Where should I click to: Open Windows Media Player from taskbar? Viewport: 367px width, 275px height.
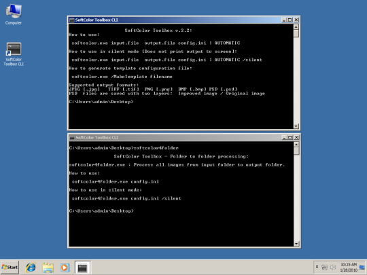tap(65, 268)
